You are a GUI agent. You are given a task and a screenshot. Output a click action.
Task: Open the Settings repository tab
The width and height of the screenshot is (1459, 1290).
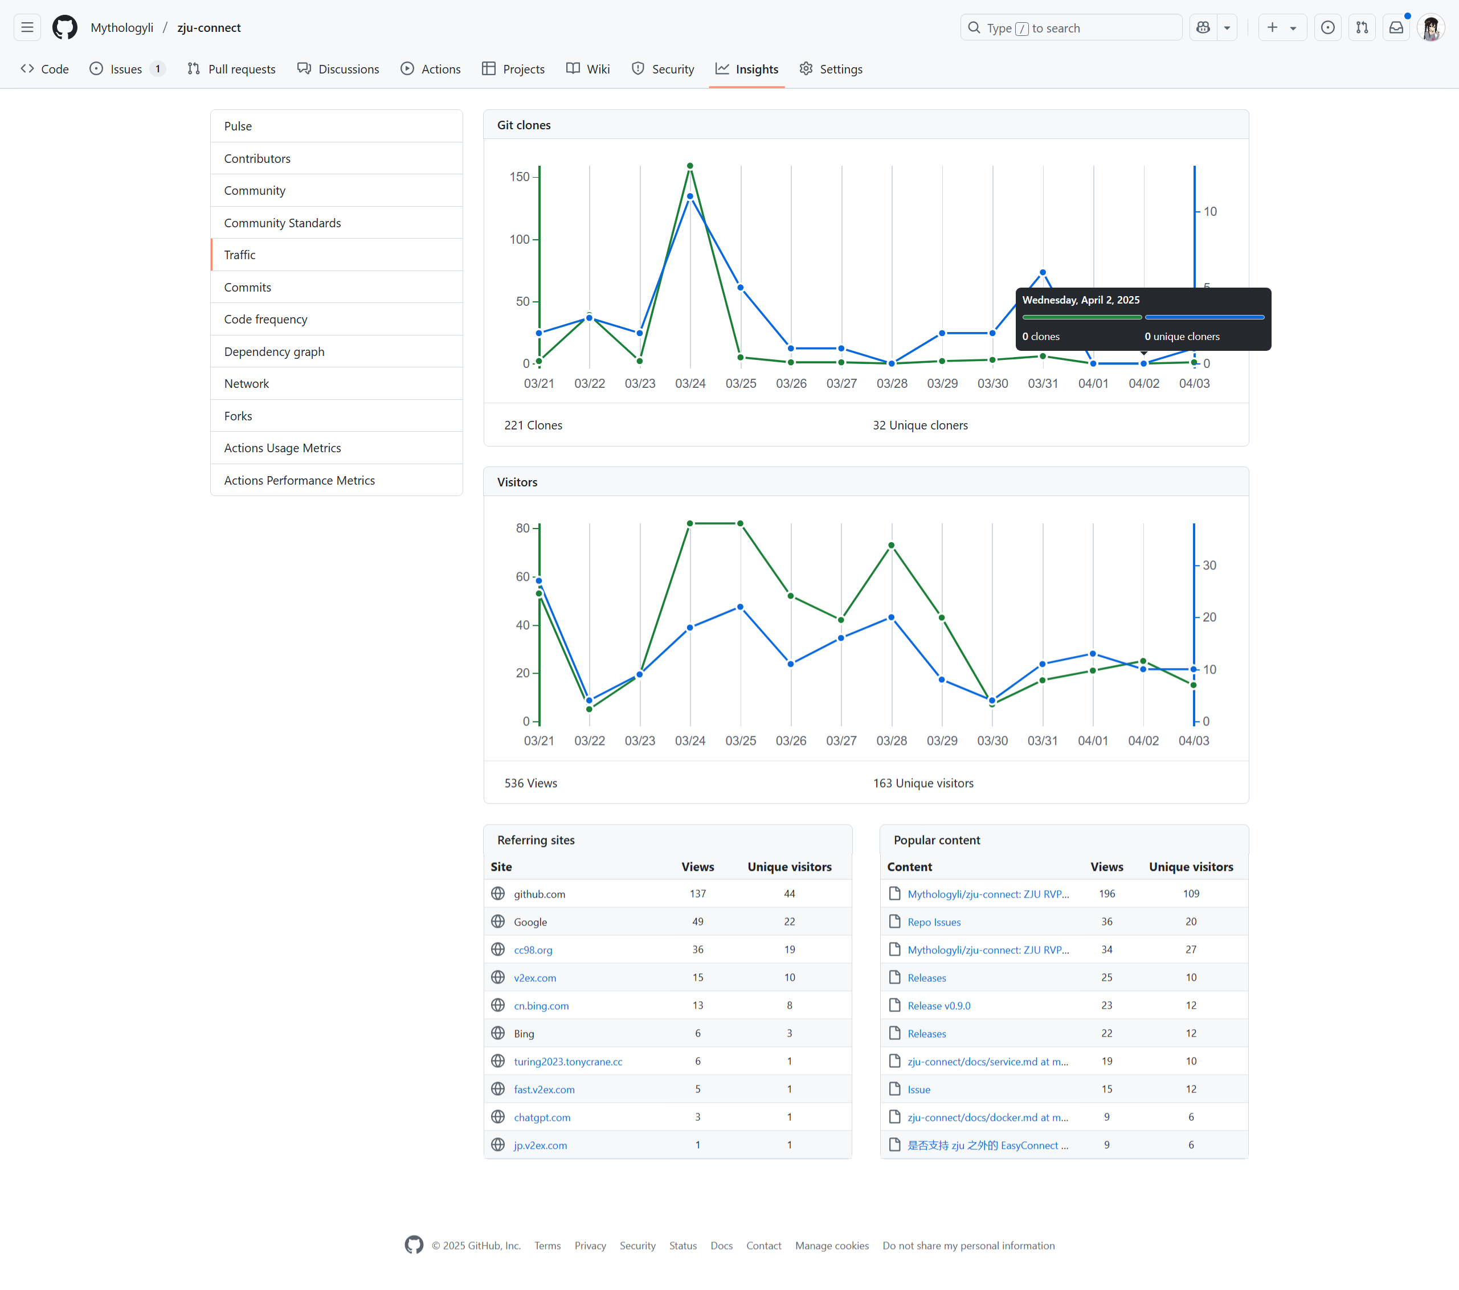tap(831, 69)
